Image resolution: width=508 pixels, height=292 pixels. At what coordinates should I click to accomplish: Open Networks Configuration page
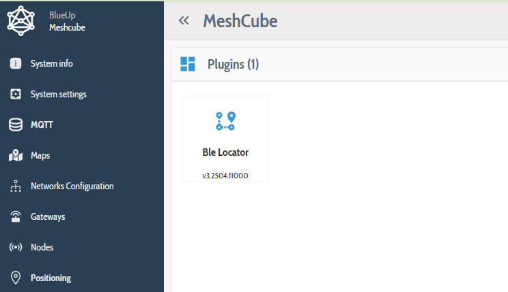pos(72,186)
